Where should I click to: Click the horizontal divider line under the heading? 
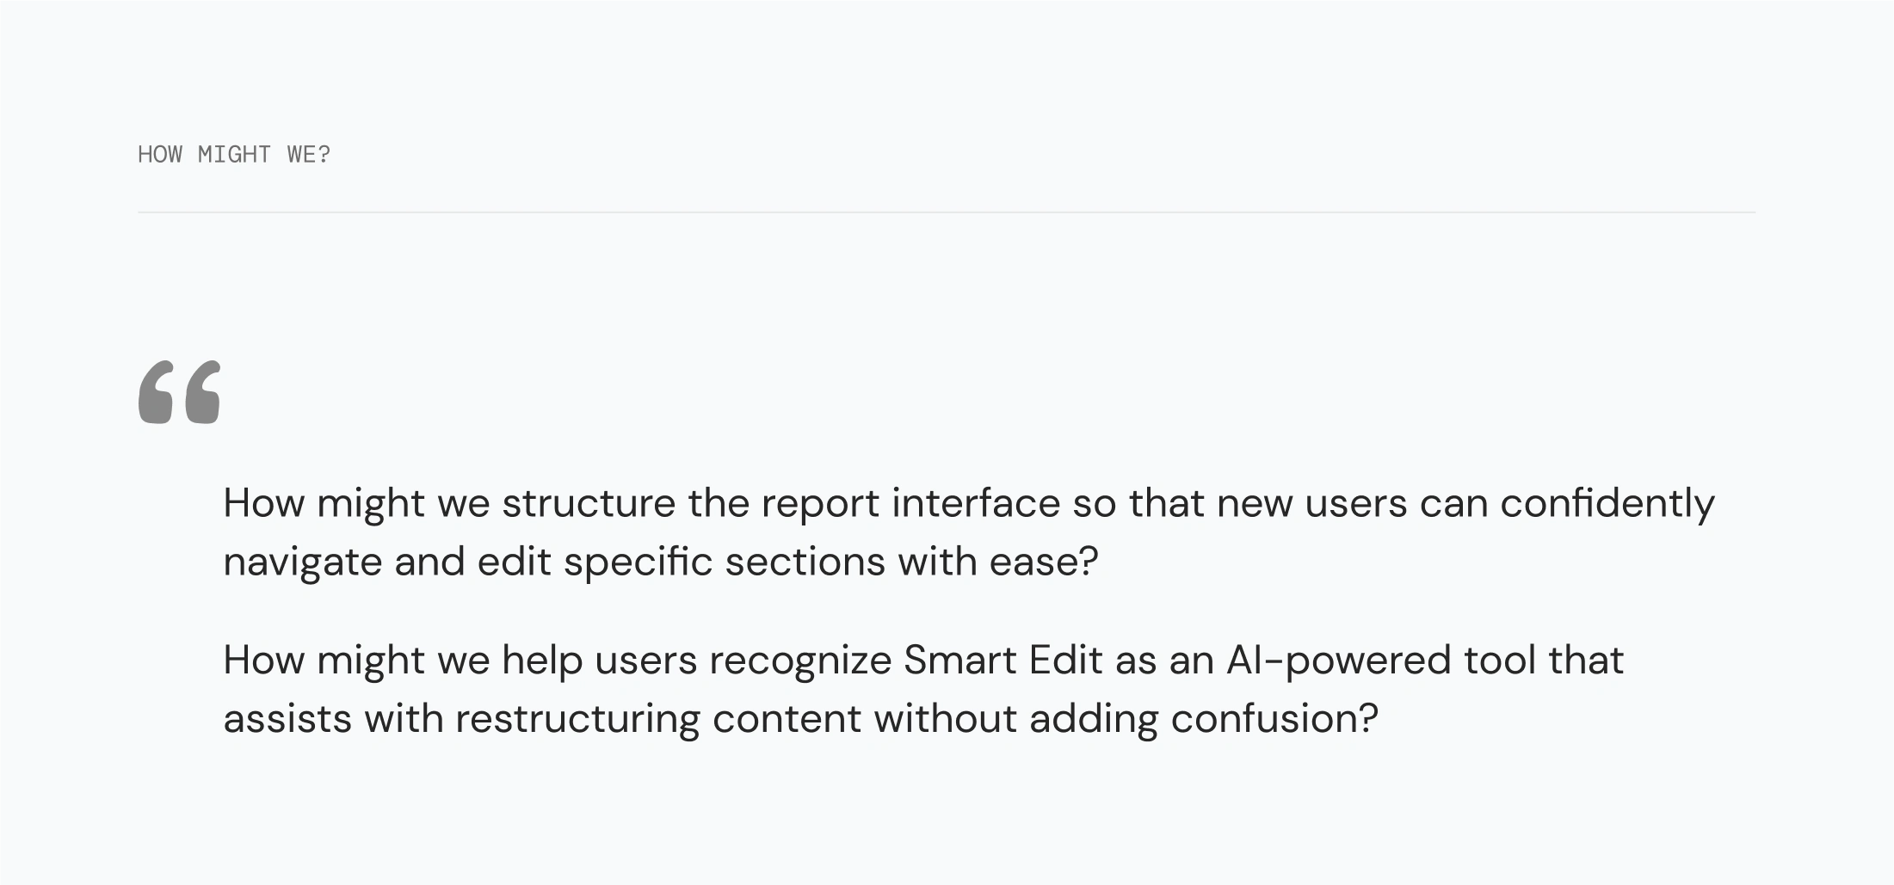[947, 212]
